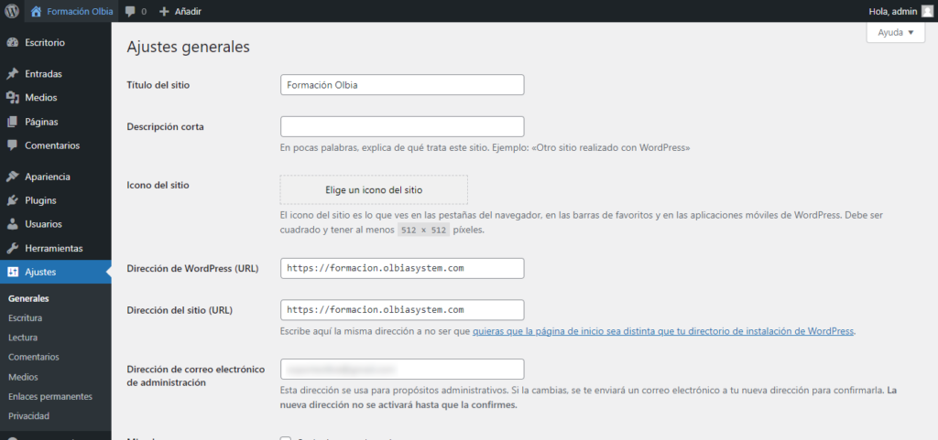This screenshot has width=938, height=440.
Task: Open Lectura settings submenu
Action: click(x=23, y=338)
